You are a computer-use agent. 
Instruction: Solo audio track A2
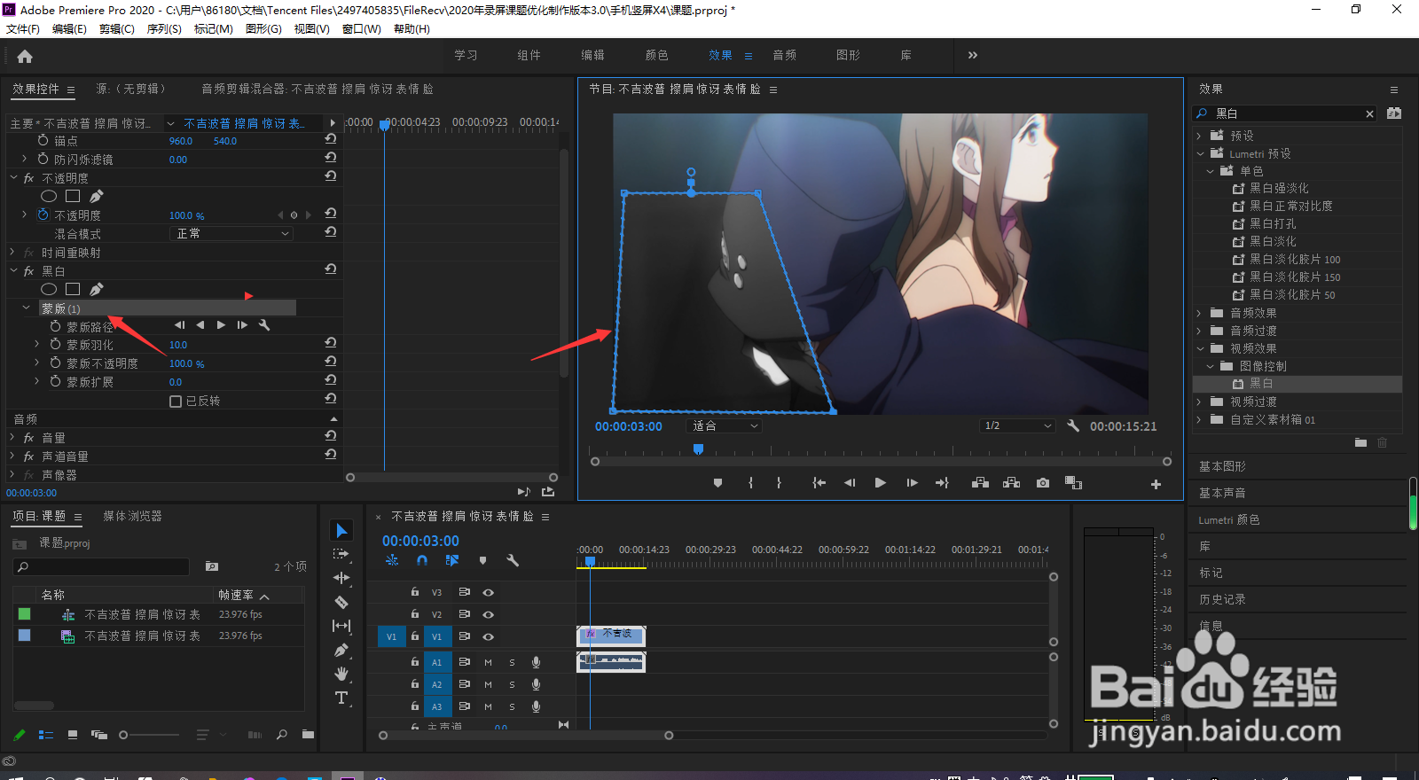[512, 684]
